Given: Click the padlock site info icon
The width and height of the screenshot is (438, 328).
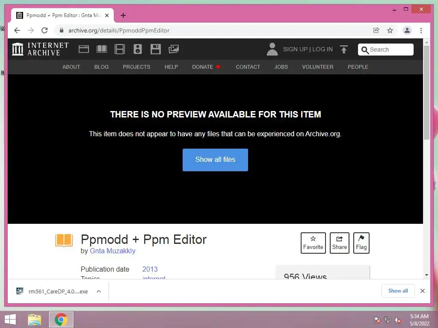Looking at the screenshot, I should pyautogui.click(x=62, y=30).
